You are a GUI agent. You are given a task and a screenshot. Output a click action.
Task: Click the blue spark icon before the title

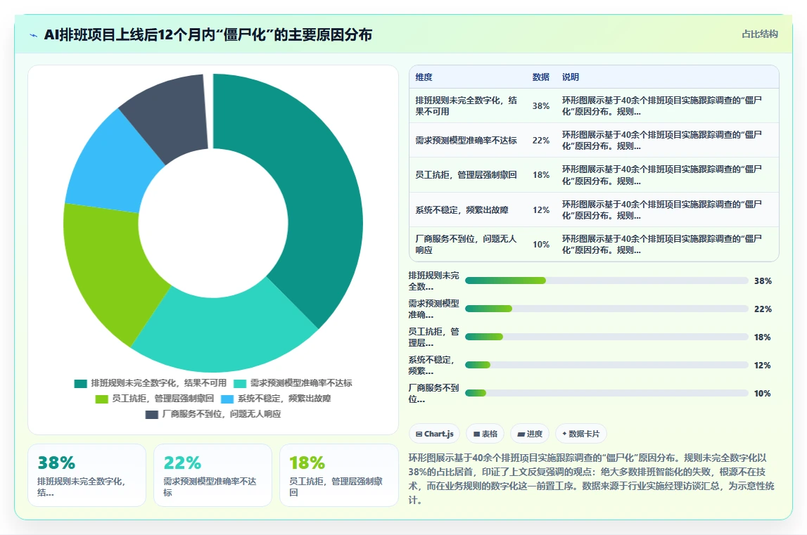click(x=34, y=35)
